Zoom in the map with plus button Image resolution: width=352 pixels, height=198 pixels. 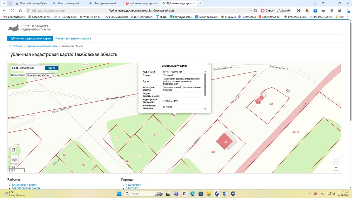click(336, 162)
